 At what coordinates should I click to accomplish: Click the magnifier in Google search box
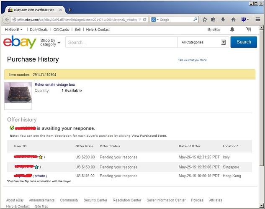pos(195,19)
